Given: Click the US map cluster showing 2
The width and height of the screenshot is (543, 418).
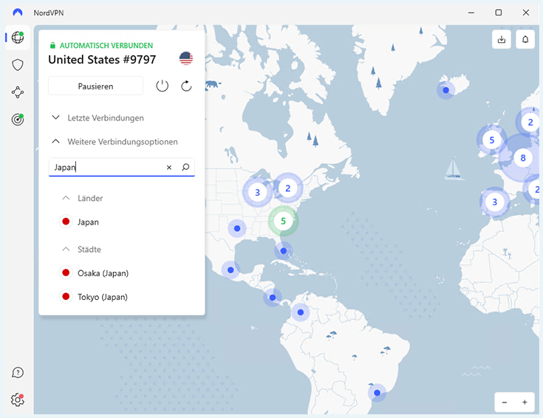Looking at the screenshot, I should click(288, 188).
